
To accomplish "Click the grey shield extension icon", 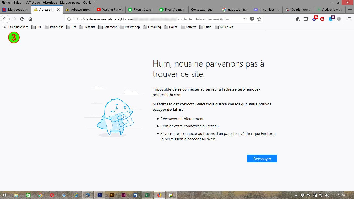I will (339, 19).
